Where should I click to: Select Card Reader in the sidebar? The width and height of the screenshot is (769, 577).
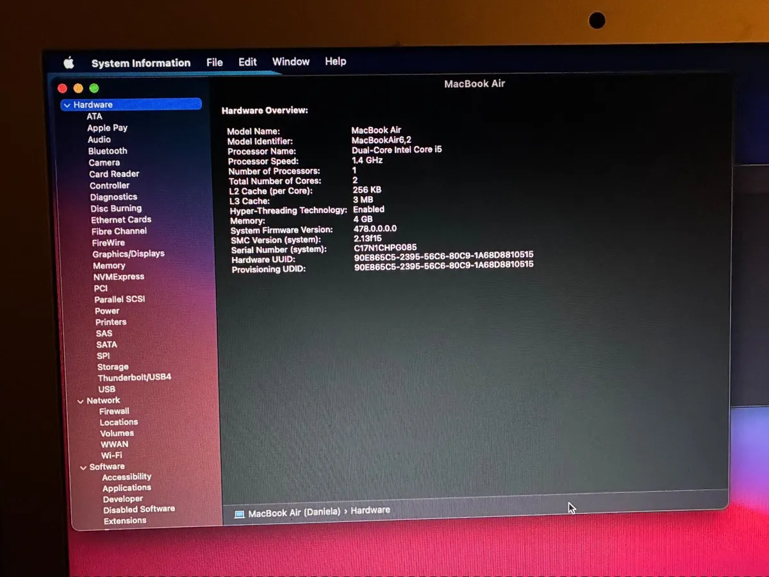114,174
